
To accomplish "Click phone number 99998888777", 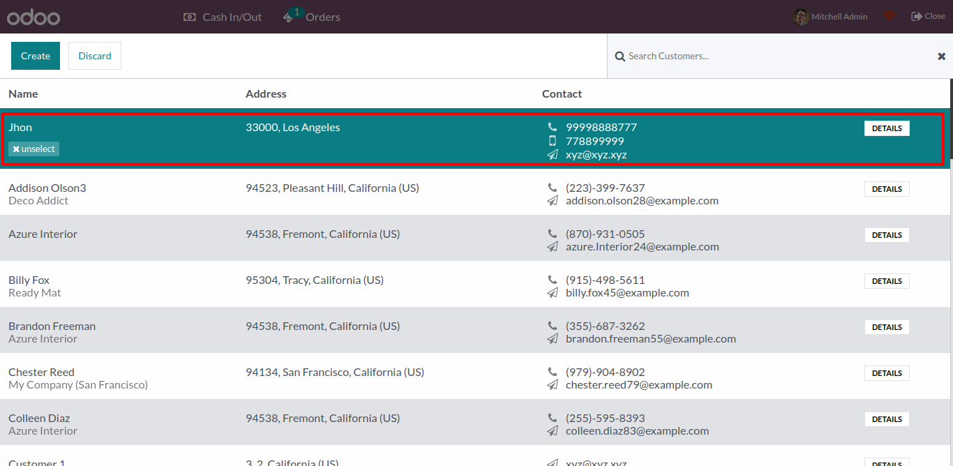I will [x=601, y=127].
